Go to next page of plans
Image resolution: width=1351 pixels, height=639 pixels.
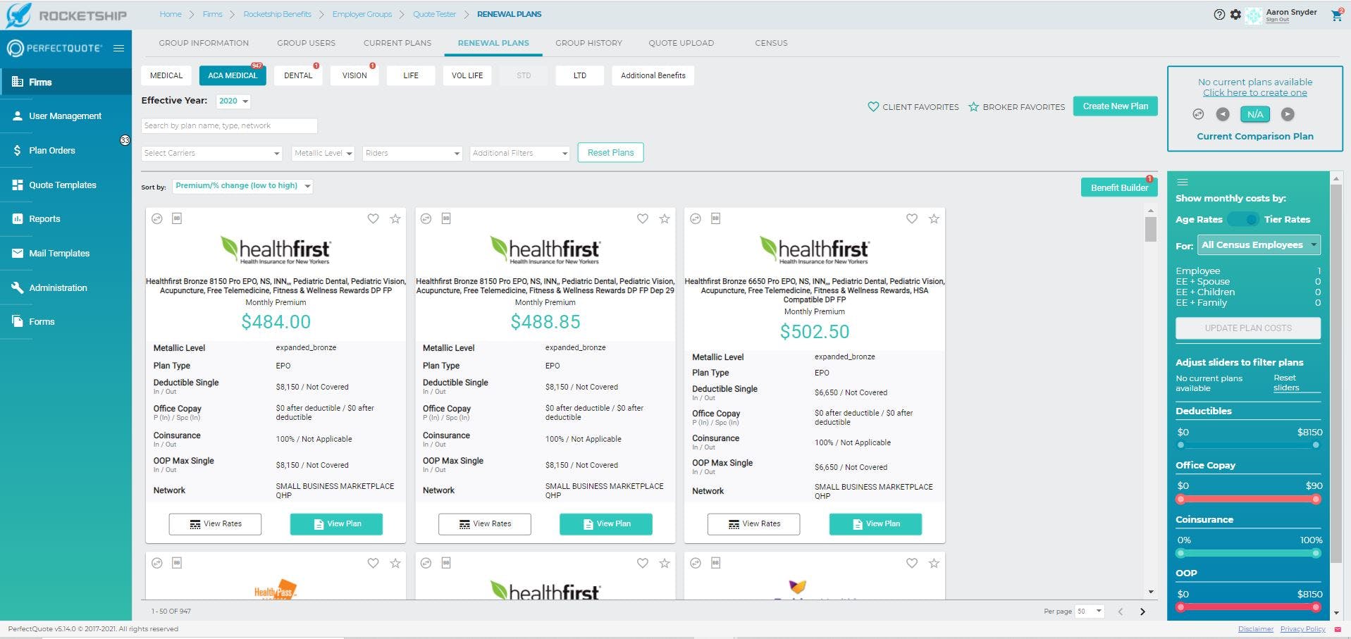pyautogui.click(x=1142, y=612)
